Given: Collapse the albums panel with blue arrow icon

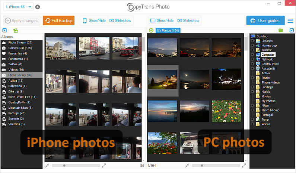Looking at the screenshot, I should [x=4, y=30].
